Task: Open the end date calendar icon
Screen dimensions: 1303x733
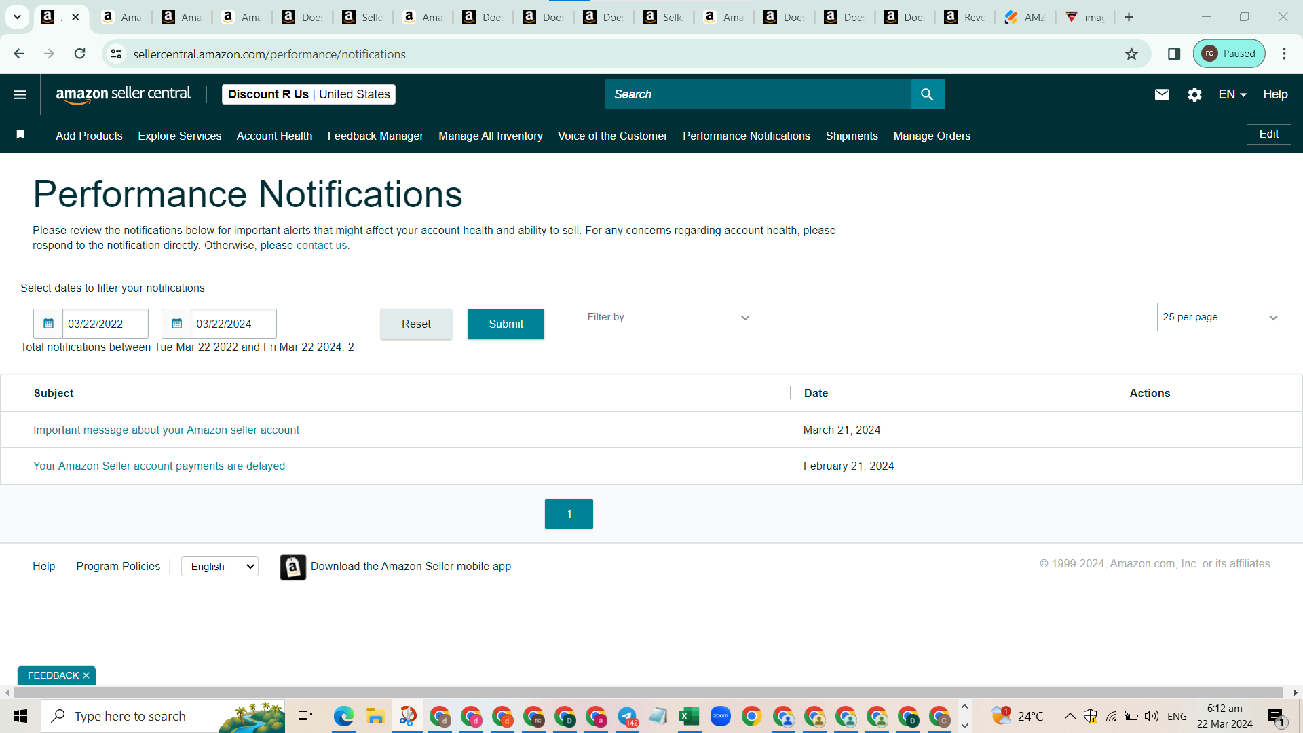Action: 176,324
